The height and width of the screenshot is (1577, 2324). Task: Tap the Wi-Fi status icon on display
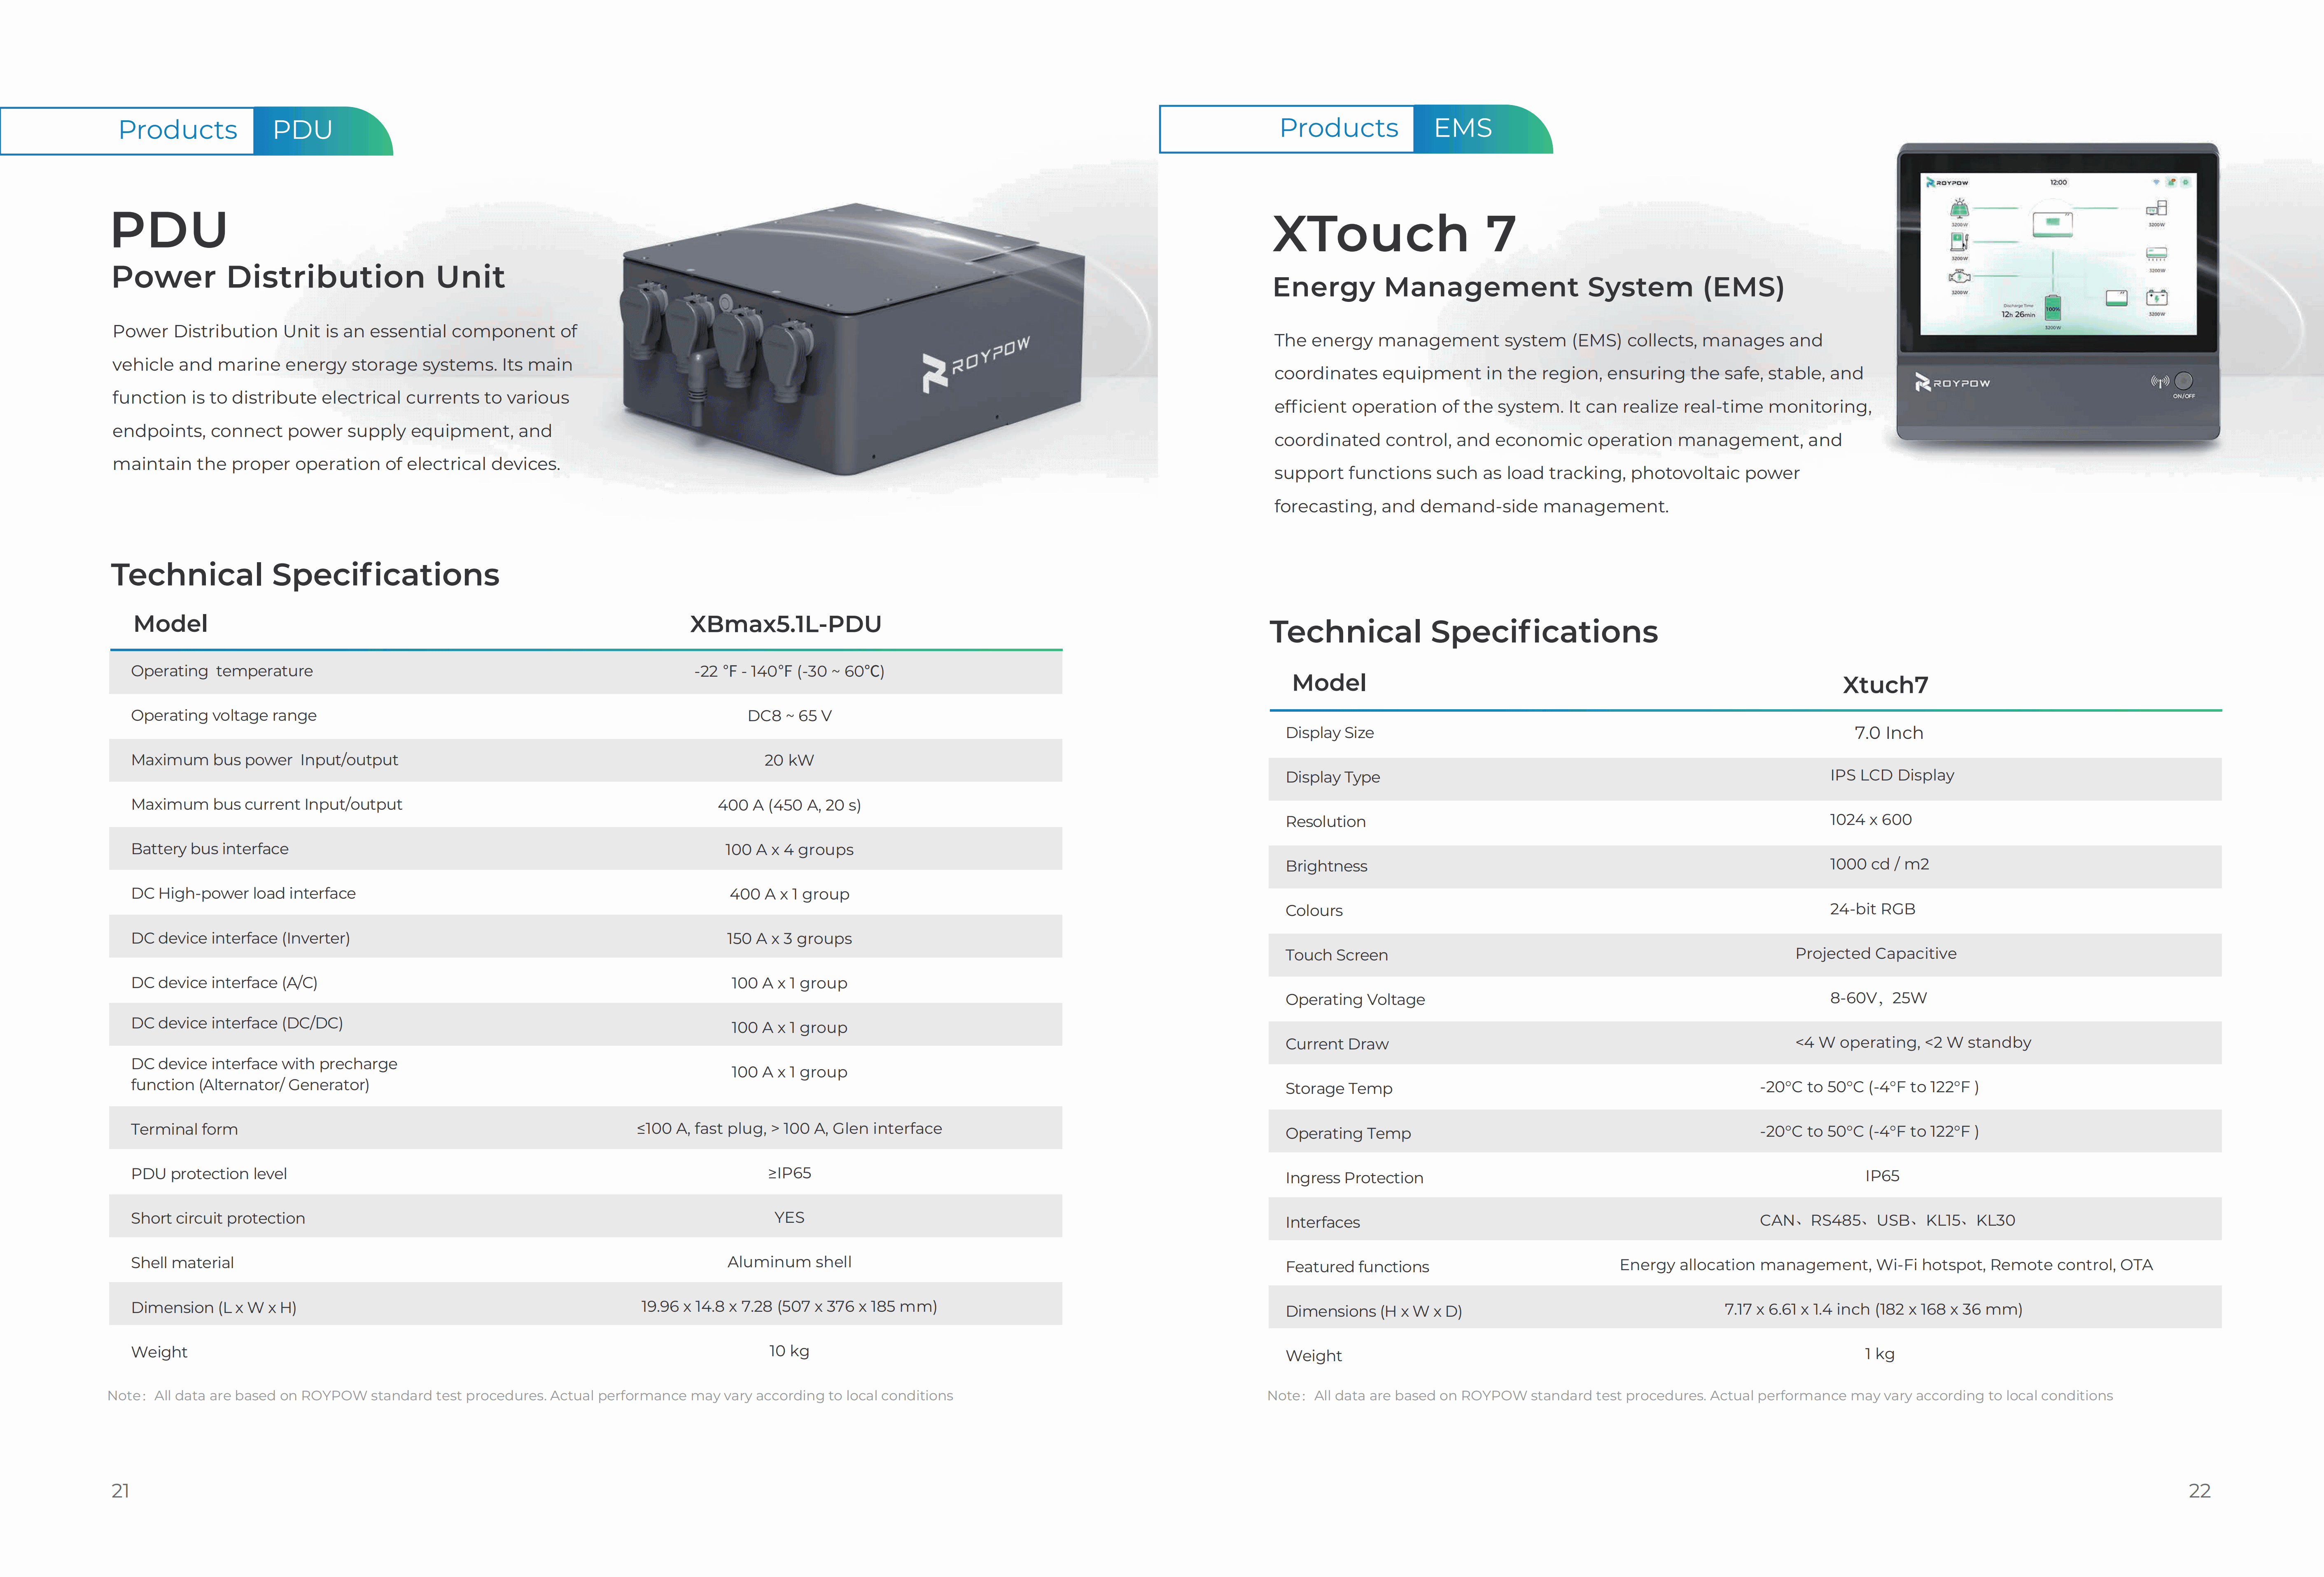pos(2156,182)
